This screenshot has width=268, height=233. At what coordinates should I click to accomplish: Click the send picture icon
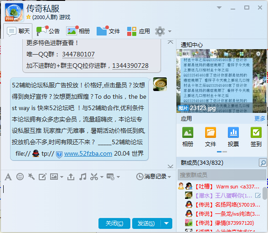click(54, 177)
